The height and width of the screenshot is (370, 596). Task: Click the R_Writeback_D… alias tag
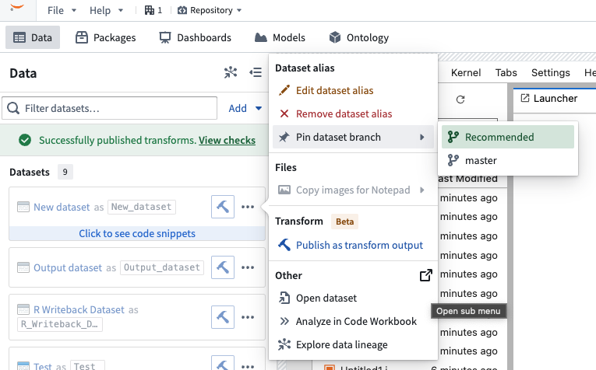pyautogui.click(x=60, y=324)
